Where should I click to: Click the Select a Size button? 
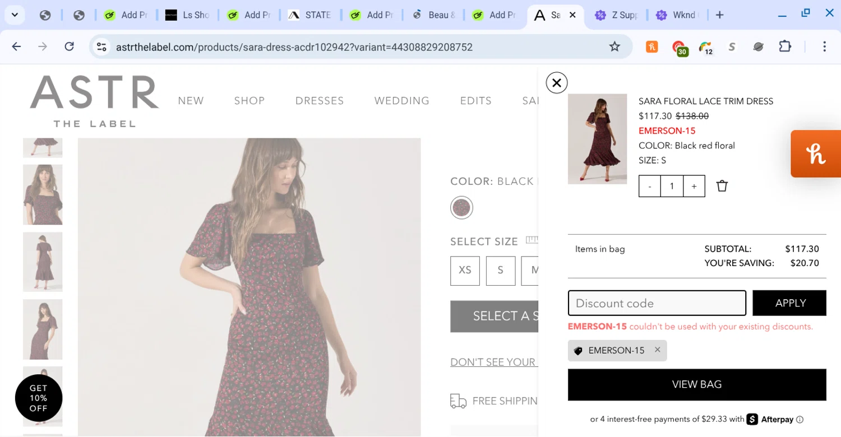[x=495, y=317]
